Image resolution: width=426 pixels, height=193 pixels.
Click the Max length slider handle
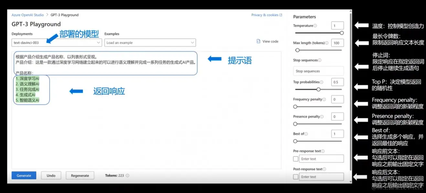point(297,50)
